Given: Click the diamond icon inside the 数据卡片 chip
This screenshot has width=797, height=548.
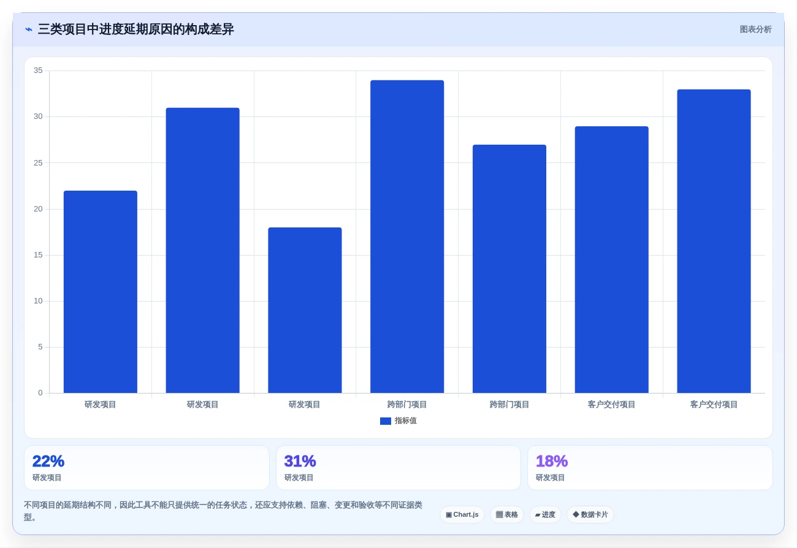Looking at the screenshot, I should (576, 515).
